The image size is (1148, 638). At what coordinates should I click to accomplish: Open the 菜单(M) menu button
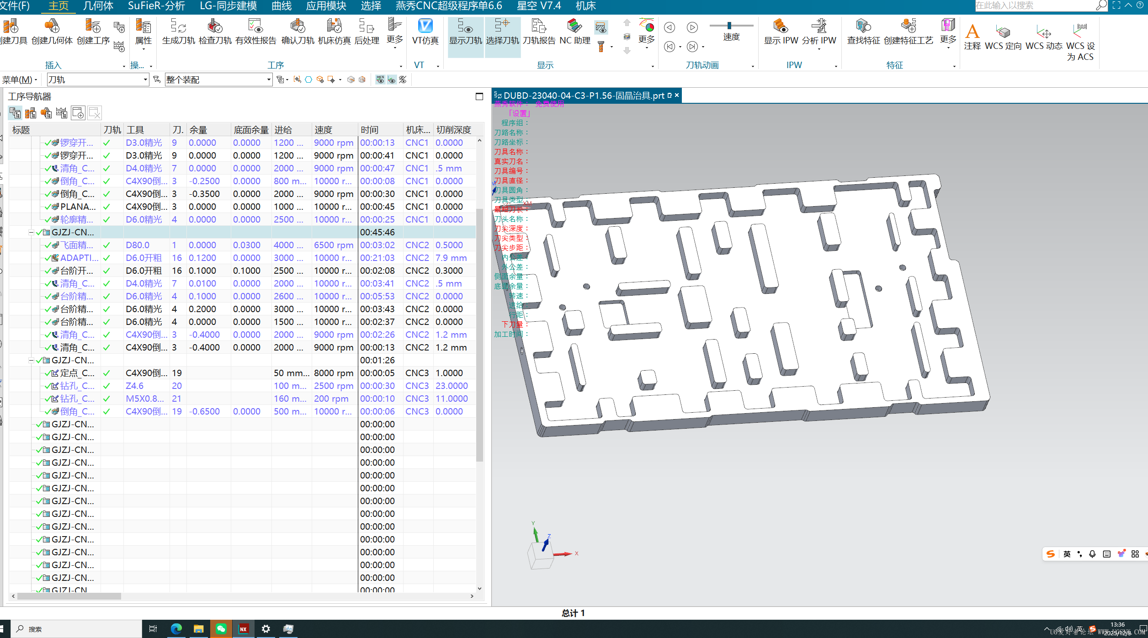(19, 80)
